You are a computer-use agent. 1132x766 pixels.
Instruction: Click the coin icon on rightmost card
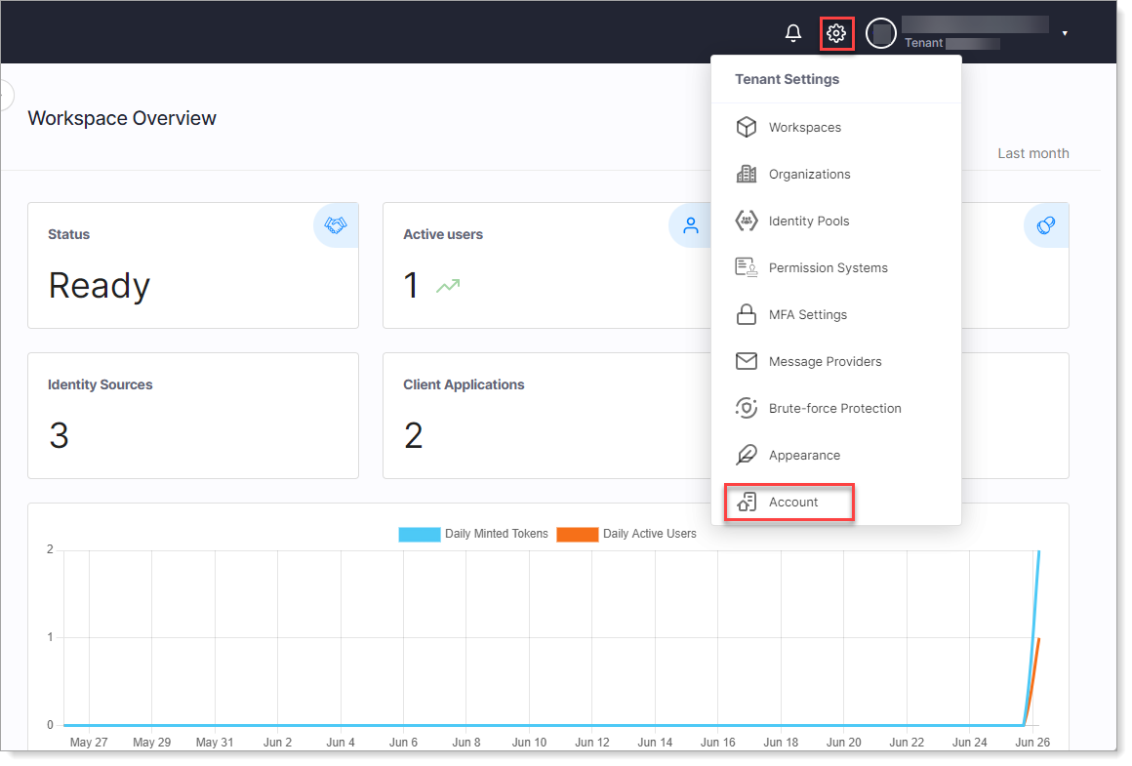pyautogui.click(x=1046, y=225)
